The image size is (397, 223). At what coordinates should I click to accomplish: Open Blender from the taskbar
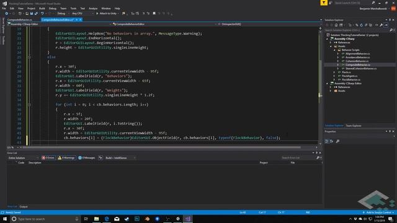tap(147, 219)
